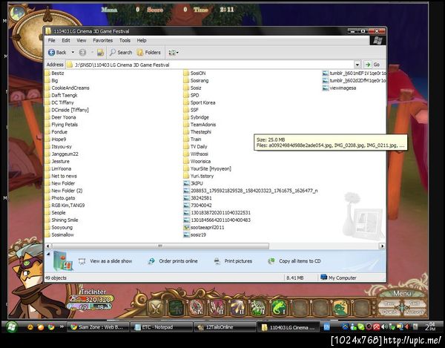The height and width of the screenshot is (348, 445).
Task: Click the game Menu button
Action: coord(401,293)
